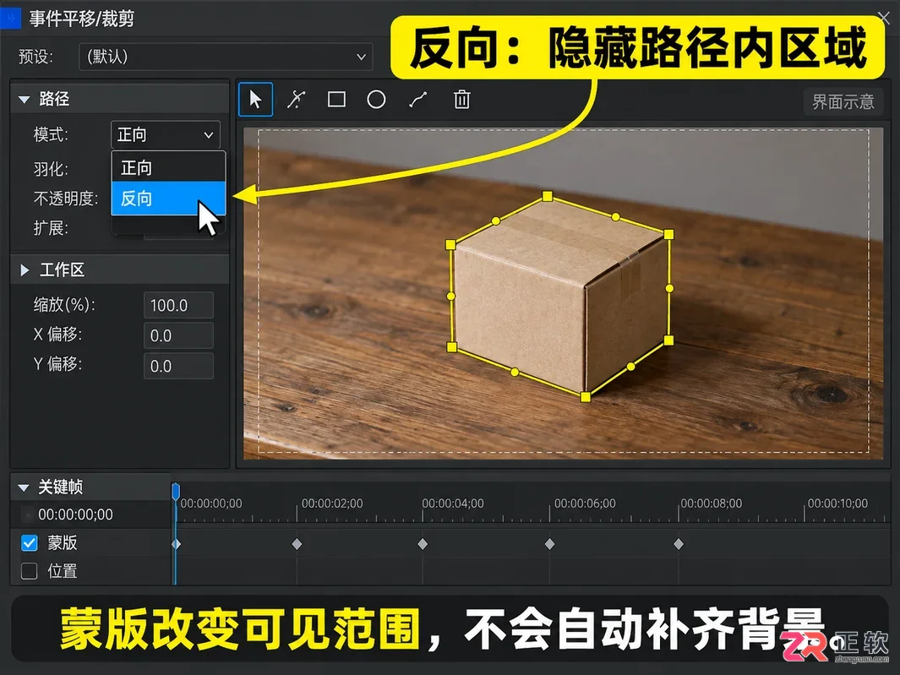This screenshot has width=900, height=675.
Task: Click the 不透明度 label
Action: click(x=66, y=199)
